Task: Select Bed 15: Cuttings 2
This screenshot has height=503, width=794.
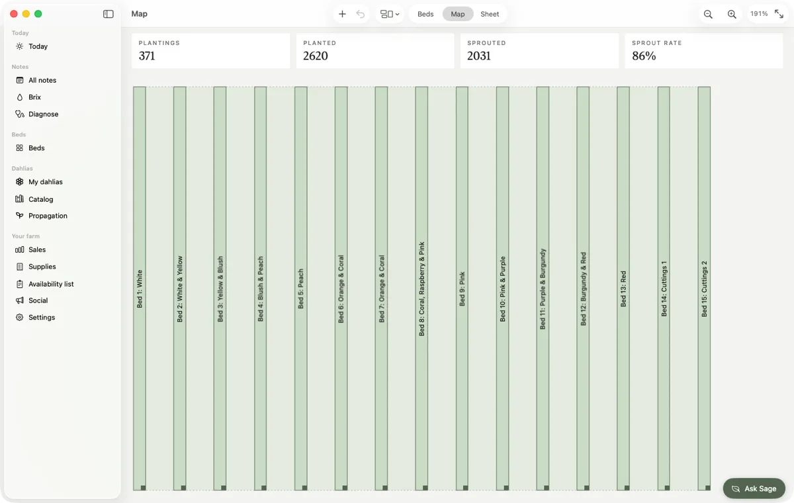Action: (705, 289)
